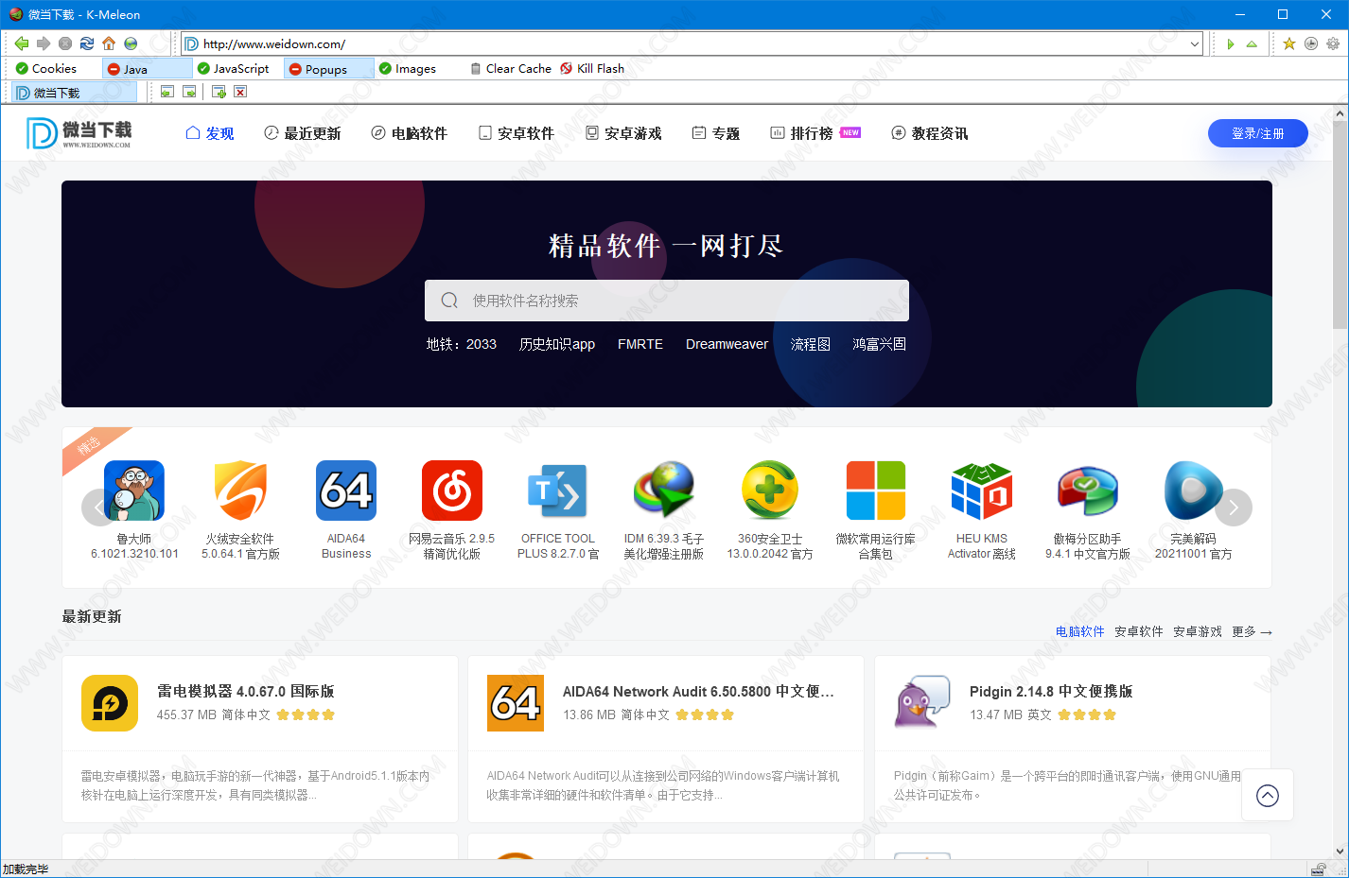This screenshot has height=878, width=1349.
Task: Click the Pidgin purple bird icon
Action: pyautogui.click(x=922, y=702)
